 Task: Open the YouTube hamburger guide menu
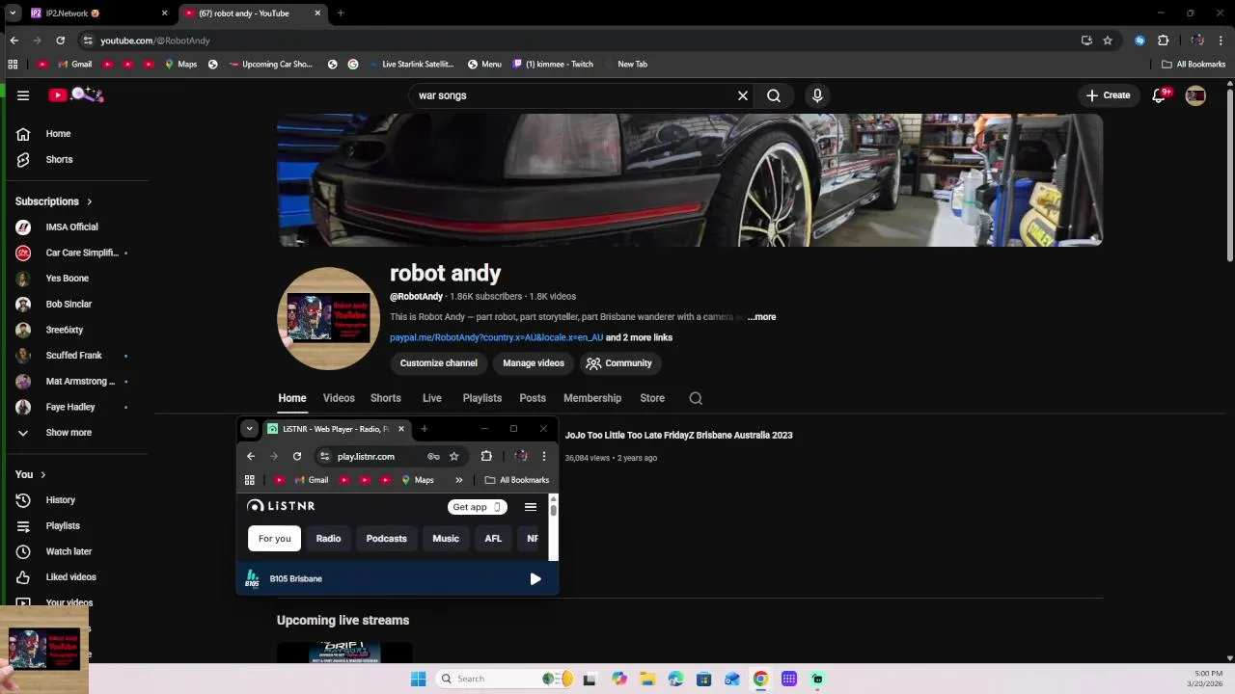(23, 95)
